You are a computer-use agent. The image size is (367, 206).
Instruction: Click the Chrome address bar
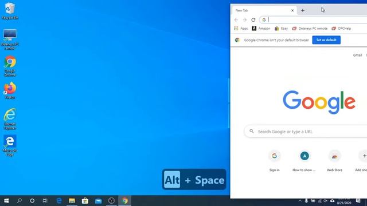314,20
